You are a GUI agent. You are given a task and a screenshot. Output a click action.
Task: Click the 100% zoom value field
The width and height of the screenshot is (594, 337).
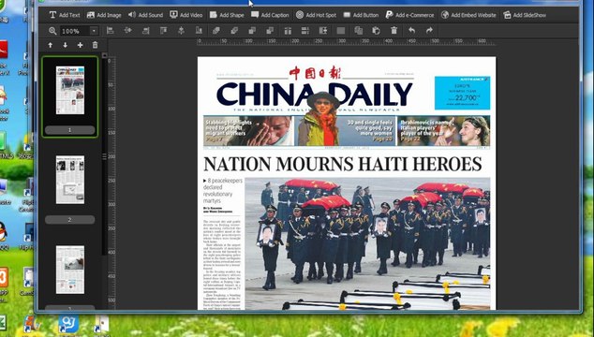75,31
